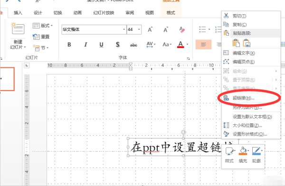Image resolution: width=285 pixels, height=186 pixels.
Task: Click the rotation handle above text box
Action: click(x=183, y=132)
